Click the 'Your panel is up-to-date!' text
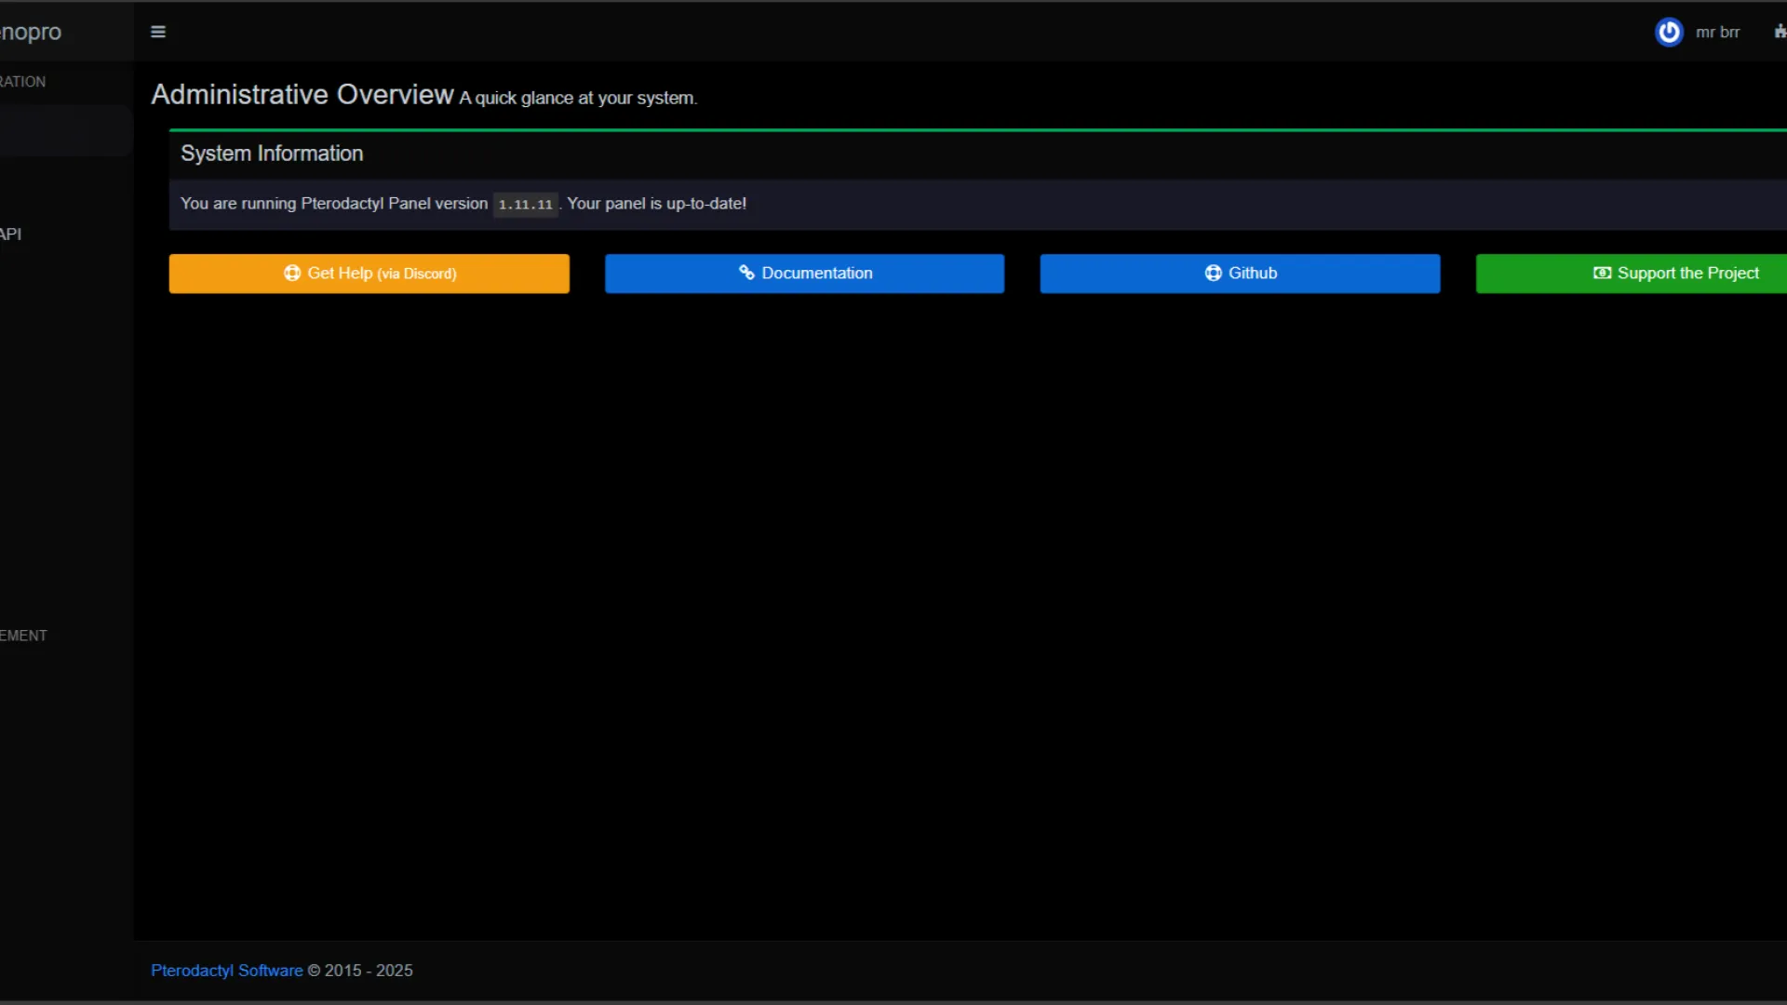The image size is (1787, 1005). click(656, 203)
